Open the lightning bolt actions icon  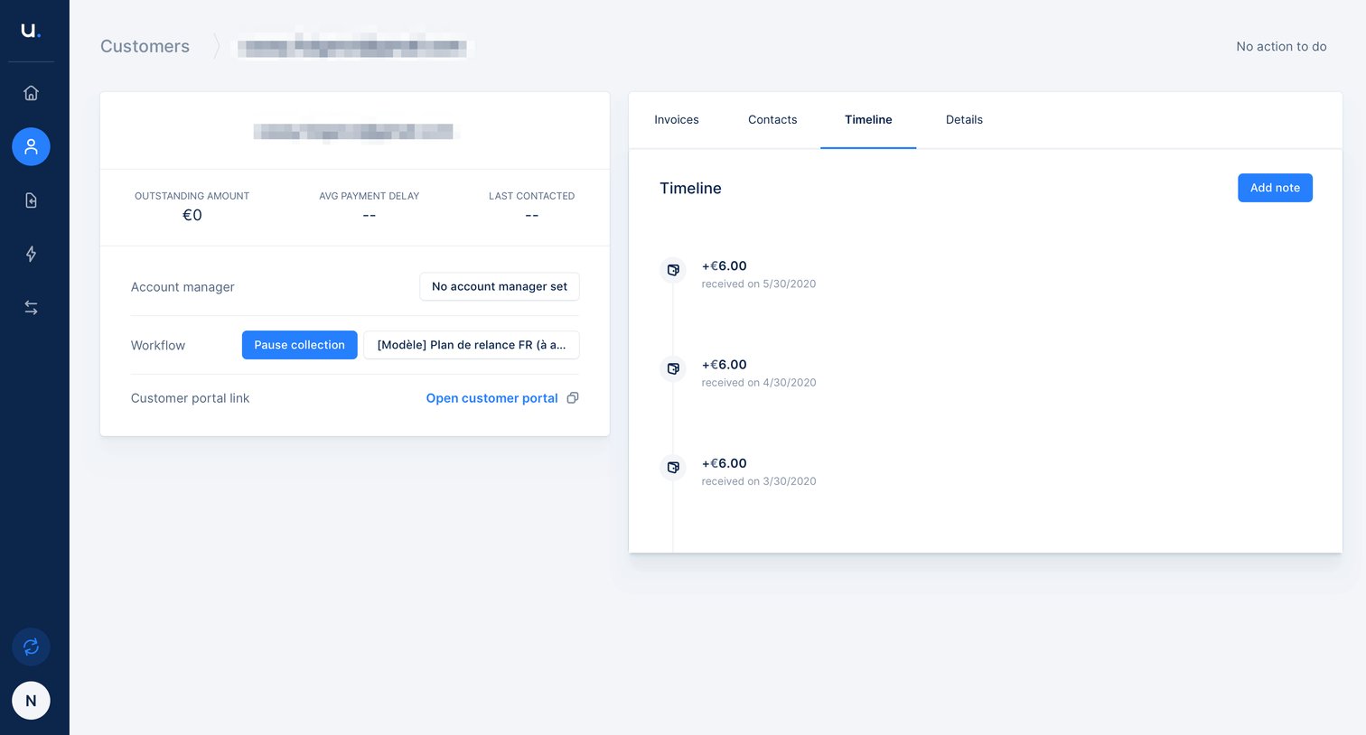[31, 254]
